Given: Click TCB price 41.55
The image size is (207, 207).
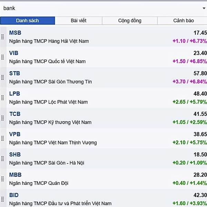Looking at the screenshot, I should pyautogui.click(x=200, y=114).
